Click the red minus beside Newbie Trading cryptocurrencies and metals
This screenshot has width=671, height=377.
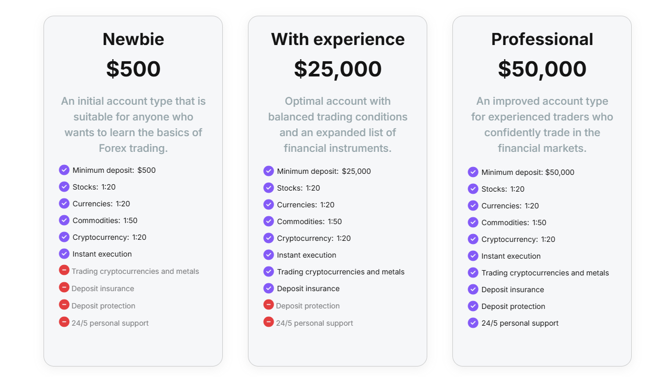(64, 270)
